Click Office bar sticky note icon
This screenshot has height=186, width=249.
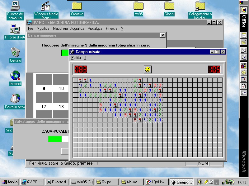pyautogui.click(x=244, y=73)
